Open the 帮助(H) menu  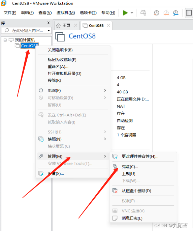[x=108, y=13]
